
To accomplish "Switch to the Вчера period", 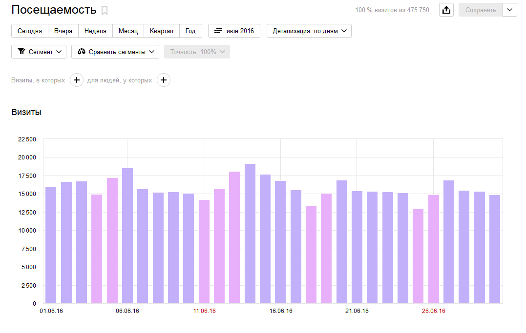I will pos(63,31).
